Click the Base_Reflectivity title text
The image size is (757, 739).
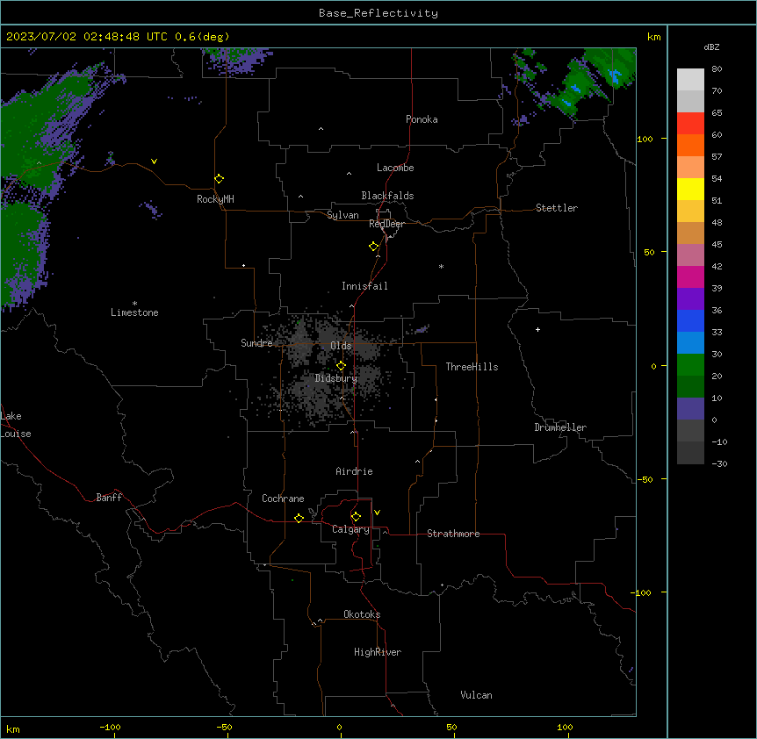[378, 13]
